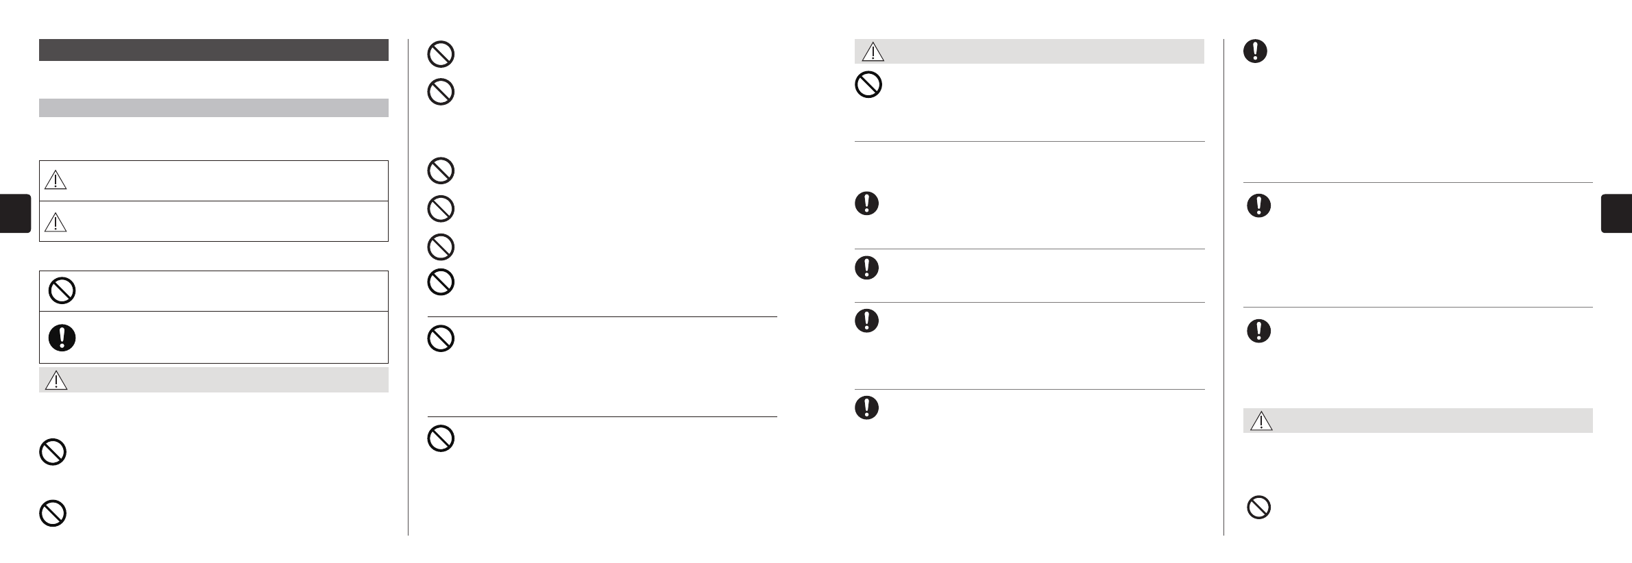Viewport: 1632px width, 563px height.
Task: Select the black tab on the right page edge
Action: (1616, 214)
